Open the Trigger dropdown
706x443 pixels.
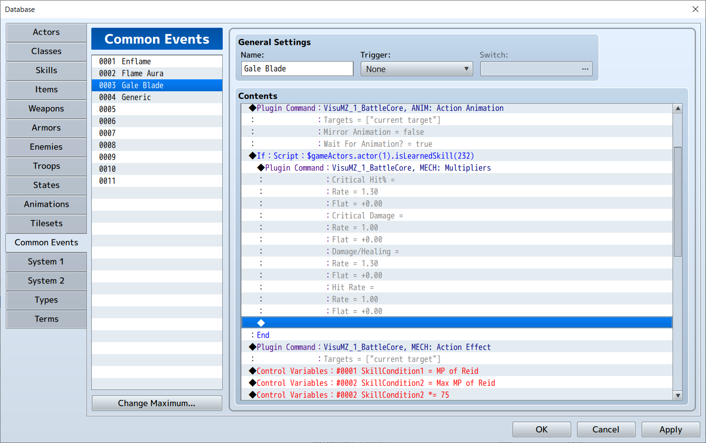pyautogui.click(x=417, y=69)
